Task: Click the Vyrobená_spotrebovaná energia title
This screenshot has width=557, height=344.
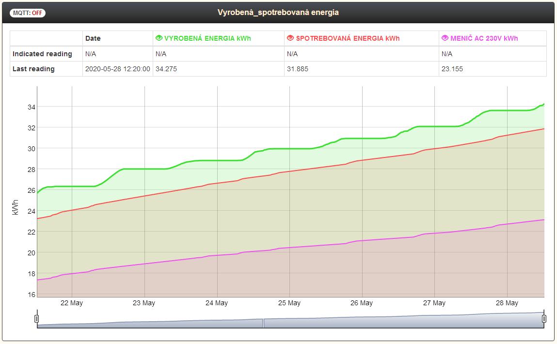Action: coord(278,13)
